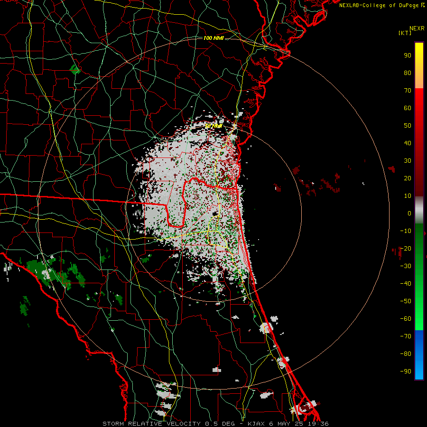
Task: Click the -80 value on the velocity scale
Action: click(x=406, y=354)
